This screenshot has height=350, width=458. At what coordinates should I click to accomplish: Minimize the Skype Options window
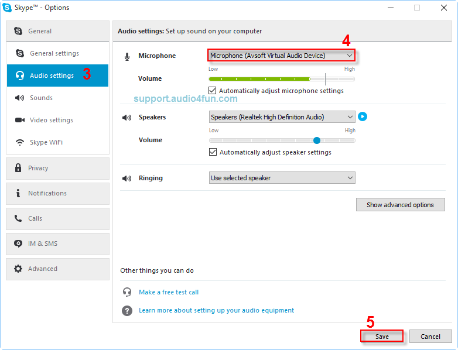(x=391, y=8)
